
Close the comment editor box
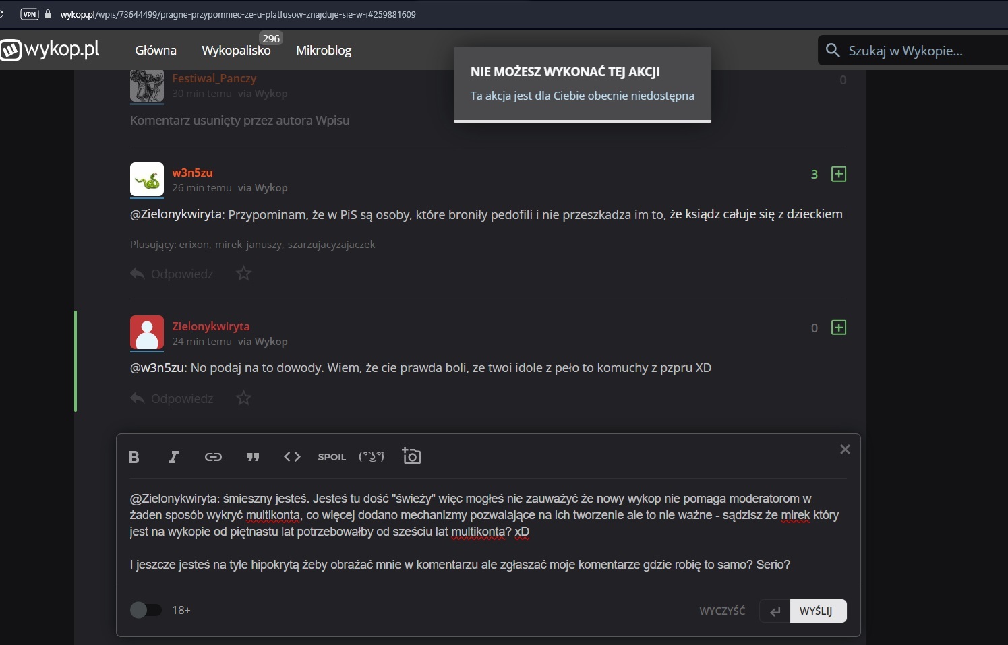(x=845, y=450)
